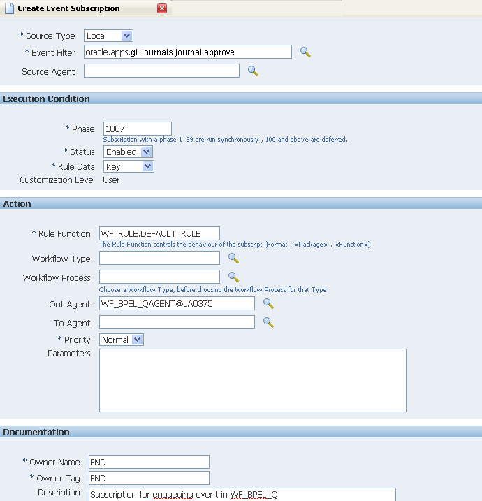
Task: Click the Source Type label
Action: coord(50,36)
